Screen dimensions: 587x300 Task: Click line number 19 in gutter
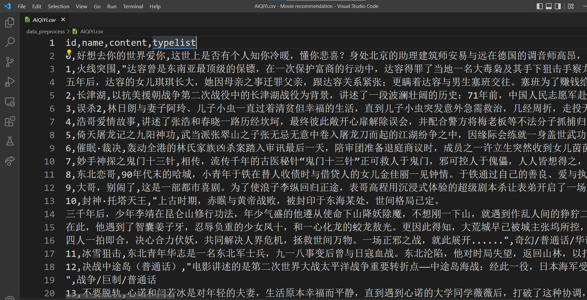pos(49,280)
